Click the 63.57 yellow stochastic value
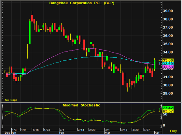Screen dimensions: 182x135 coord(168,111)
